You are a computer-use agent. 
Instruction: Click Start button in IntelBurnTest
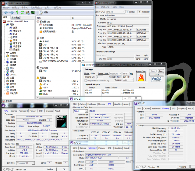tap(153, 71)
